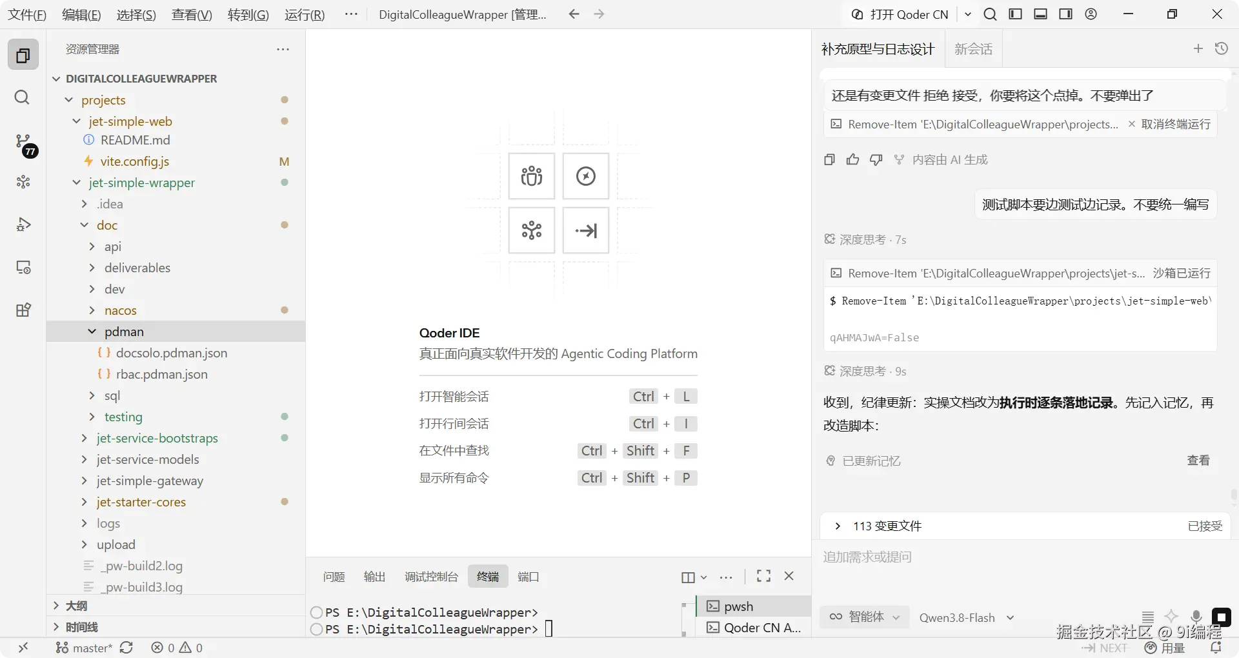Click 取消终端运行 to cancel terminal run
The width and height of the screenshot is (1239, 658).
click(x=1169, y=124)
